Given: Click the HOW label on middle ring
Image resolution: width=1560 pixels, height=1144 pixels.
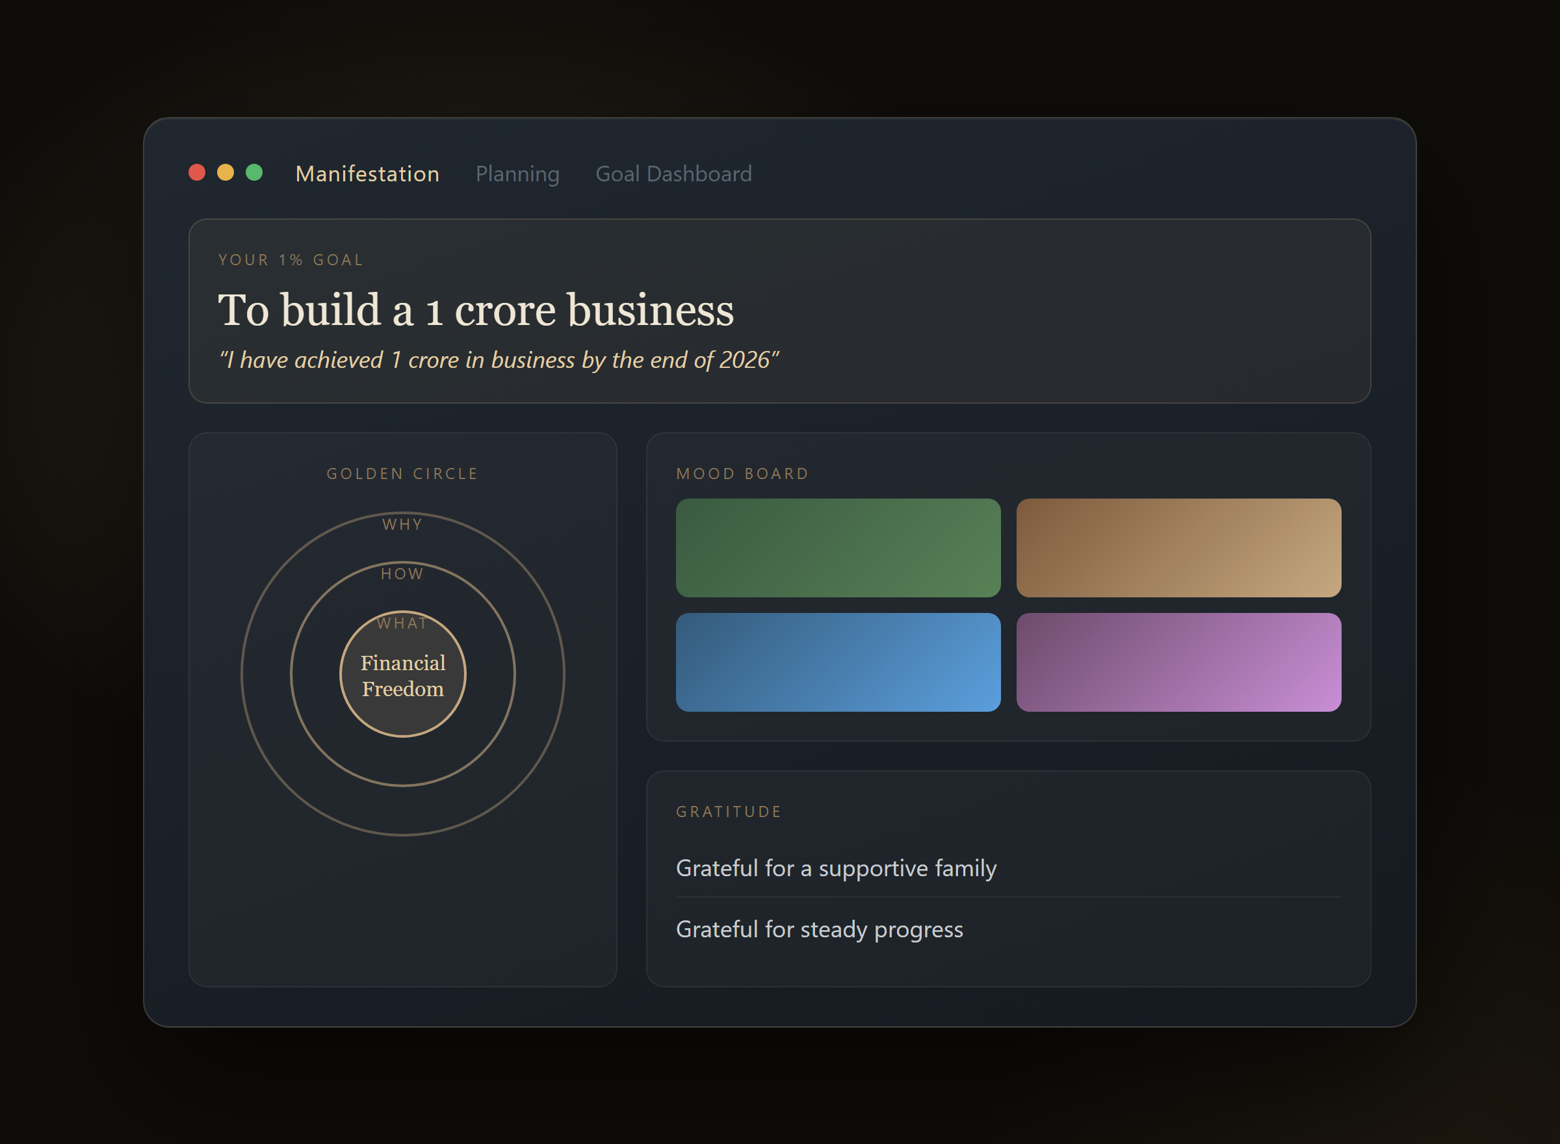Looking at the screenshot, I should 402,573.
